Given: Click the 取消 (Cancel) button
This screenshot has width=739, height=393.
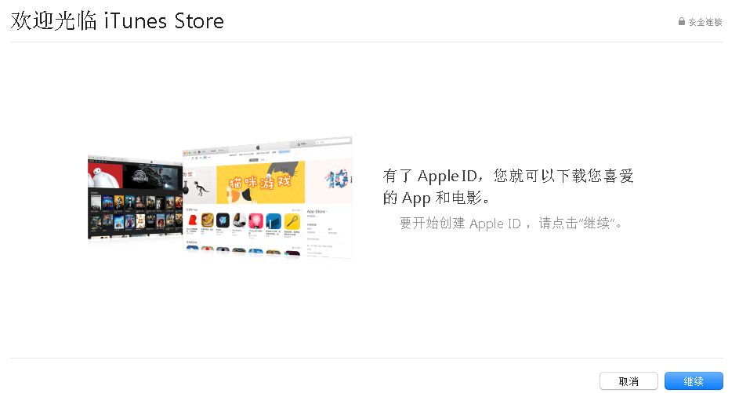Looking at the screenshot, I should coord(629,380).
